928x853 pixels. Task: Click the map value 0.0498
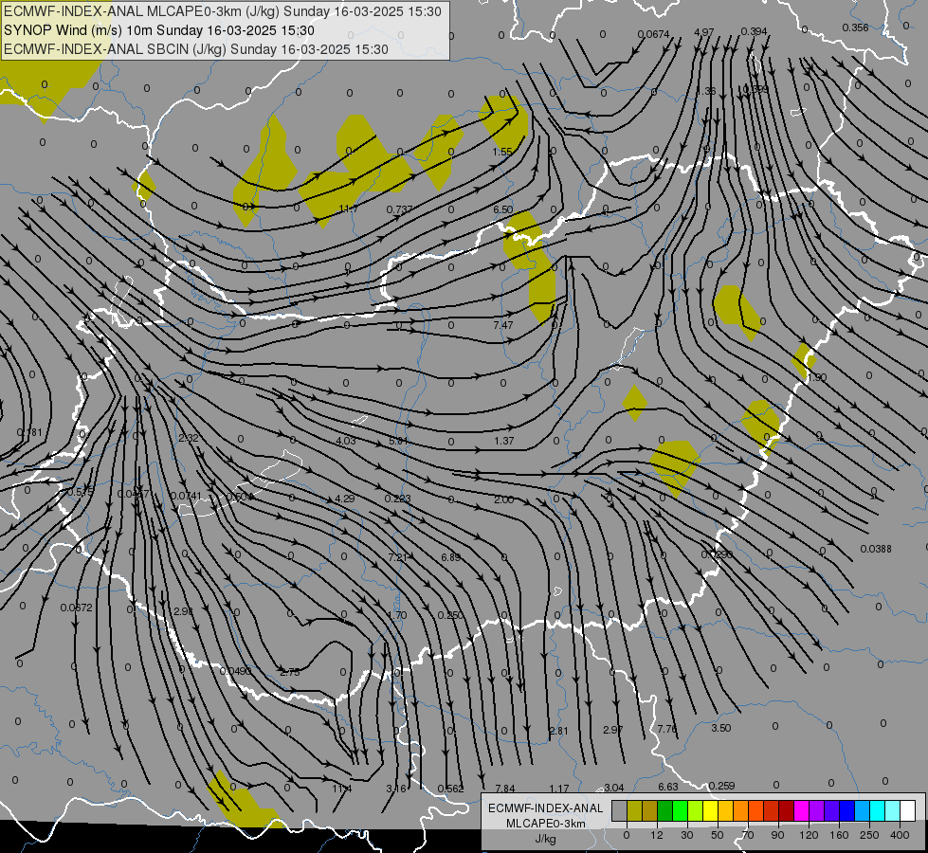click(235, 671)
